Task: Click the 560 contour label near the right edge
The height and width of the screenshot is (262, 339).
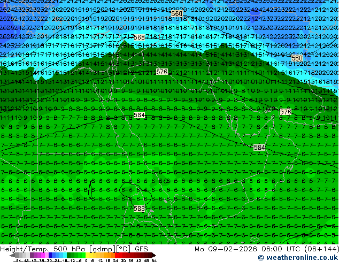Action: tap(297, 58)
